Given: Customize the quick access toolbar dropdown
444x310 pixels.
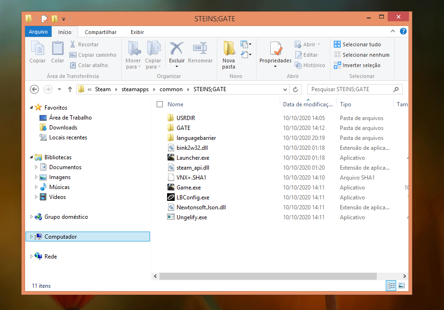Looking at the screenshot, I should point(64,19).
